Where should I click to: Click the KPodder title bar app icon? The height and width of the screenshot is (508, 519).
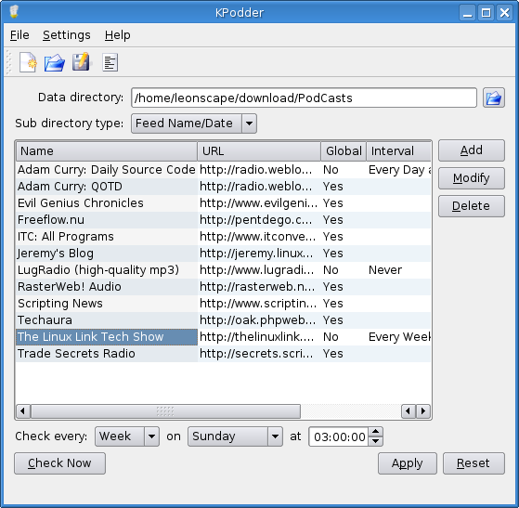tap(14, 11)
